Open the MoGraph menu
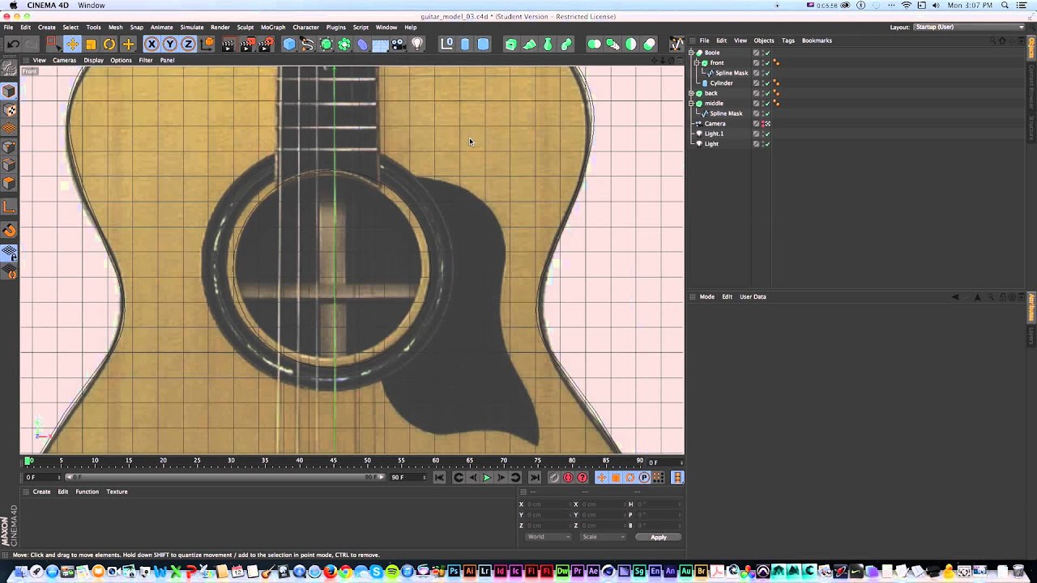 click(273, 28)
